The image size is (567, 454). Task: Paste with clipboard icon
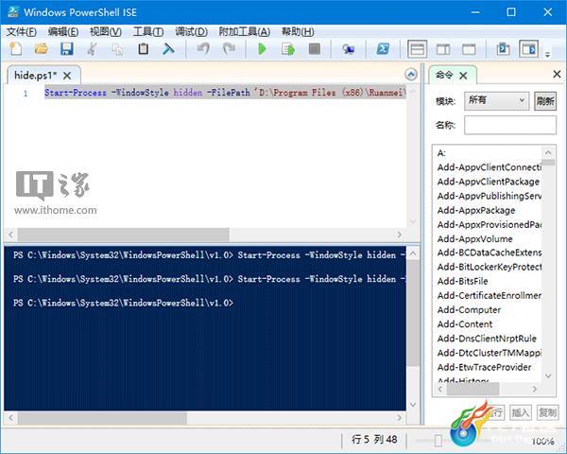[x=144, y=49]
